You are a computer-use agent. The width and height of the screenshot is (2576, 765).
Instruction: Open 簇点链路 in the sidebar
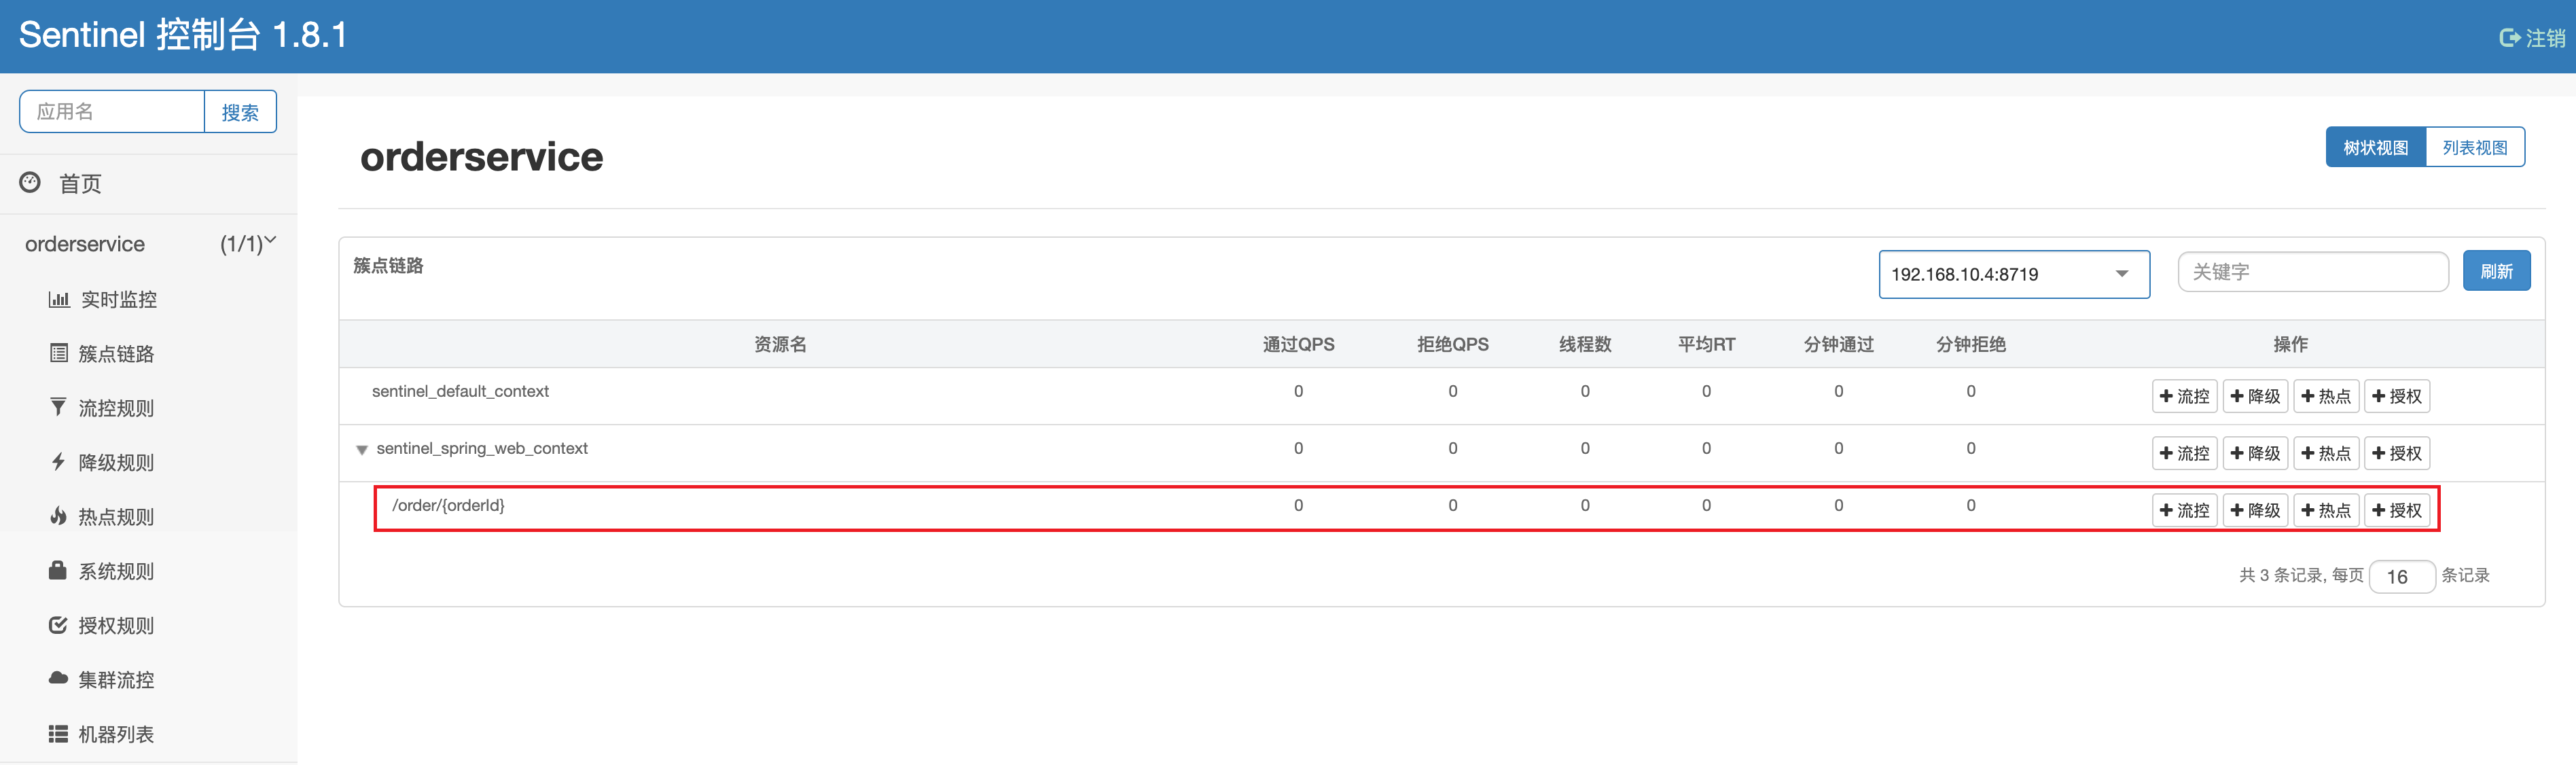(116, 353)
